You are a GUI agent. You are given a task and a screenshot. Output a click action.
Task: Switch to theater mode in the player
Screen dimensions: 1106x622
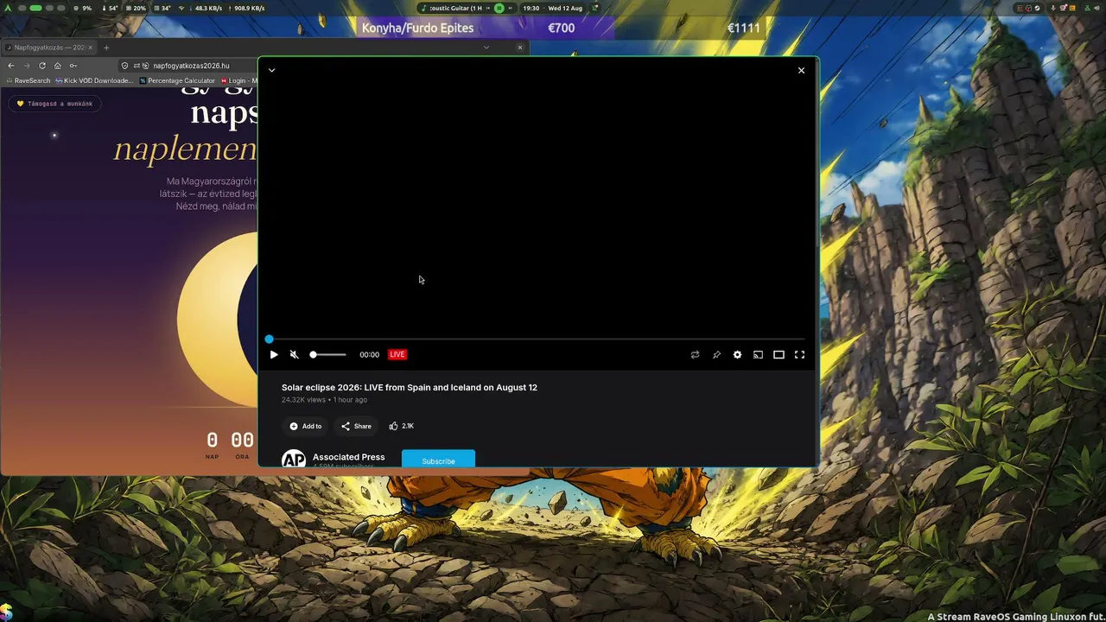coord(779,354)
